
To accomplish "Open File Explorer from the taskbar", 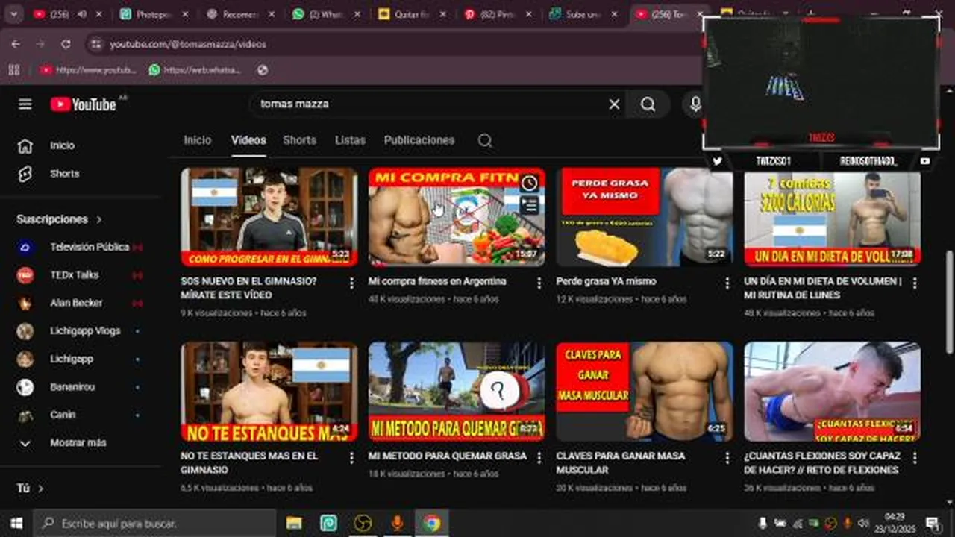I will 294,523.
